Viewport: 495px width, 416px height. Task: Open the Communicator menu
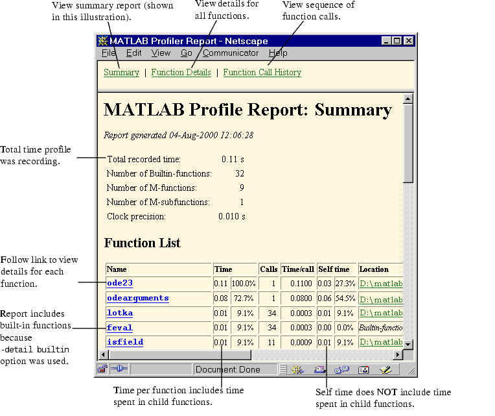click(x=231, y=53)
